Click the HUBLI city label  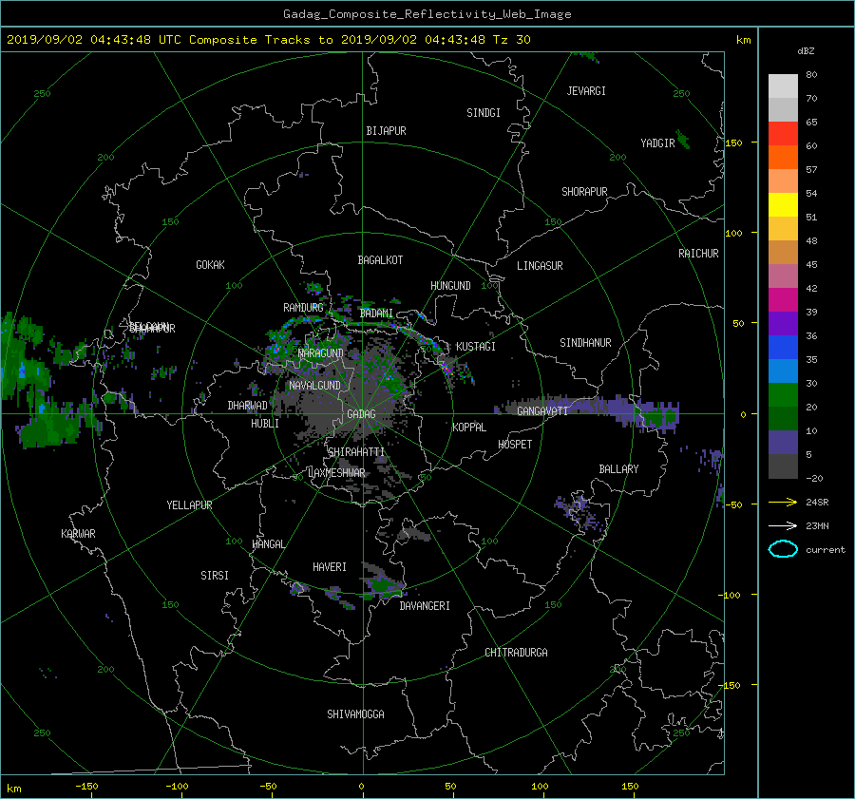[265, 424]
